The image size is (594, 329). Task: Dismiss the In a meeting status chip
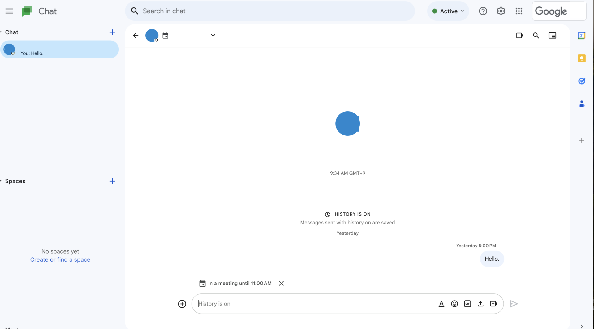(281, 283)
